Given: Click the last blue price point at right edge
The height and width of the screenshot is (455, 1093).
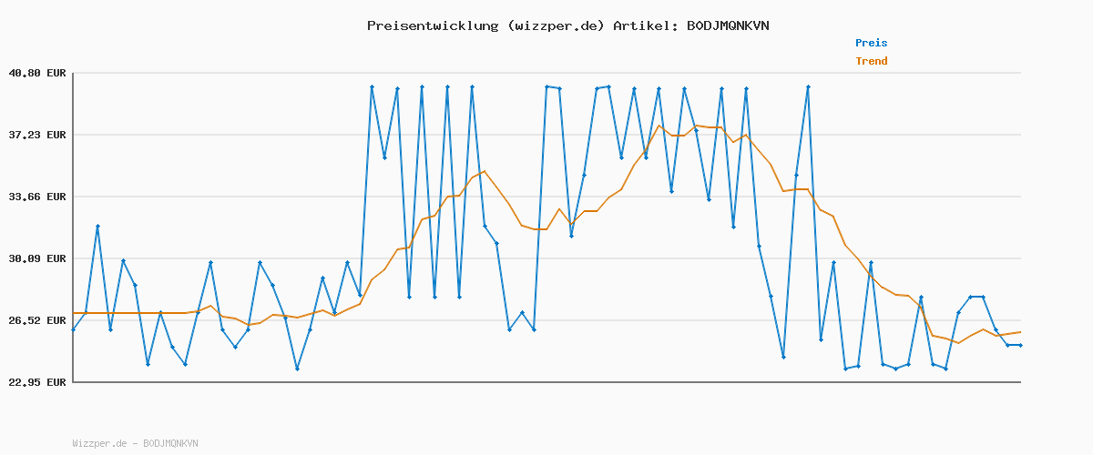Looking at the screenshot, I should (1020, 345).
